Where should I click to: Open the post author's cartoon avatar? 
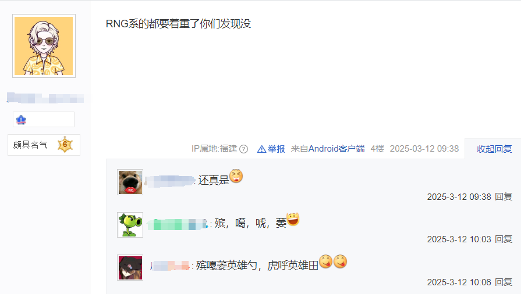44,46
